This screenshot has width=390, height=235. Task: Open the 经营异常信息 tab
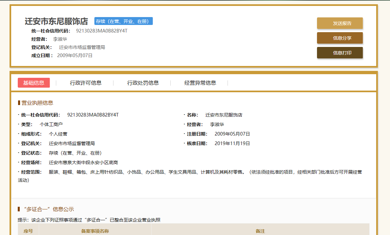click(200, 83)
